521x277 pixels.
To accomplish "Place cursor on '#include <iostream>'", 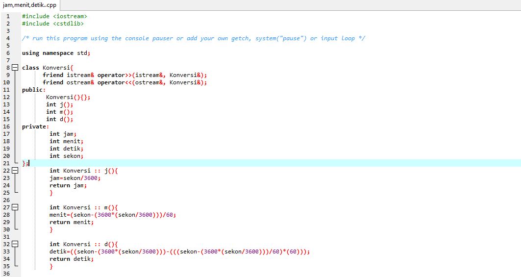I will point(54,16).
